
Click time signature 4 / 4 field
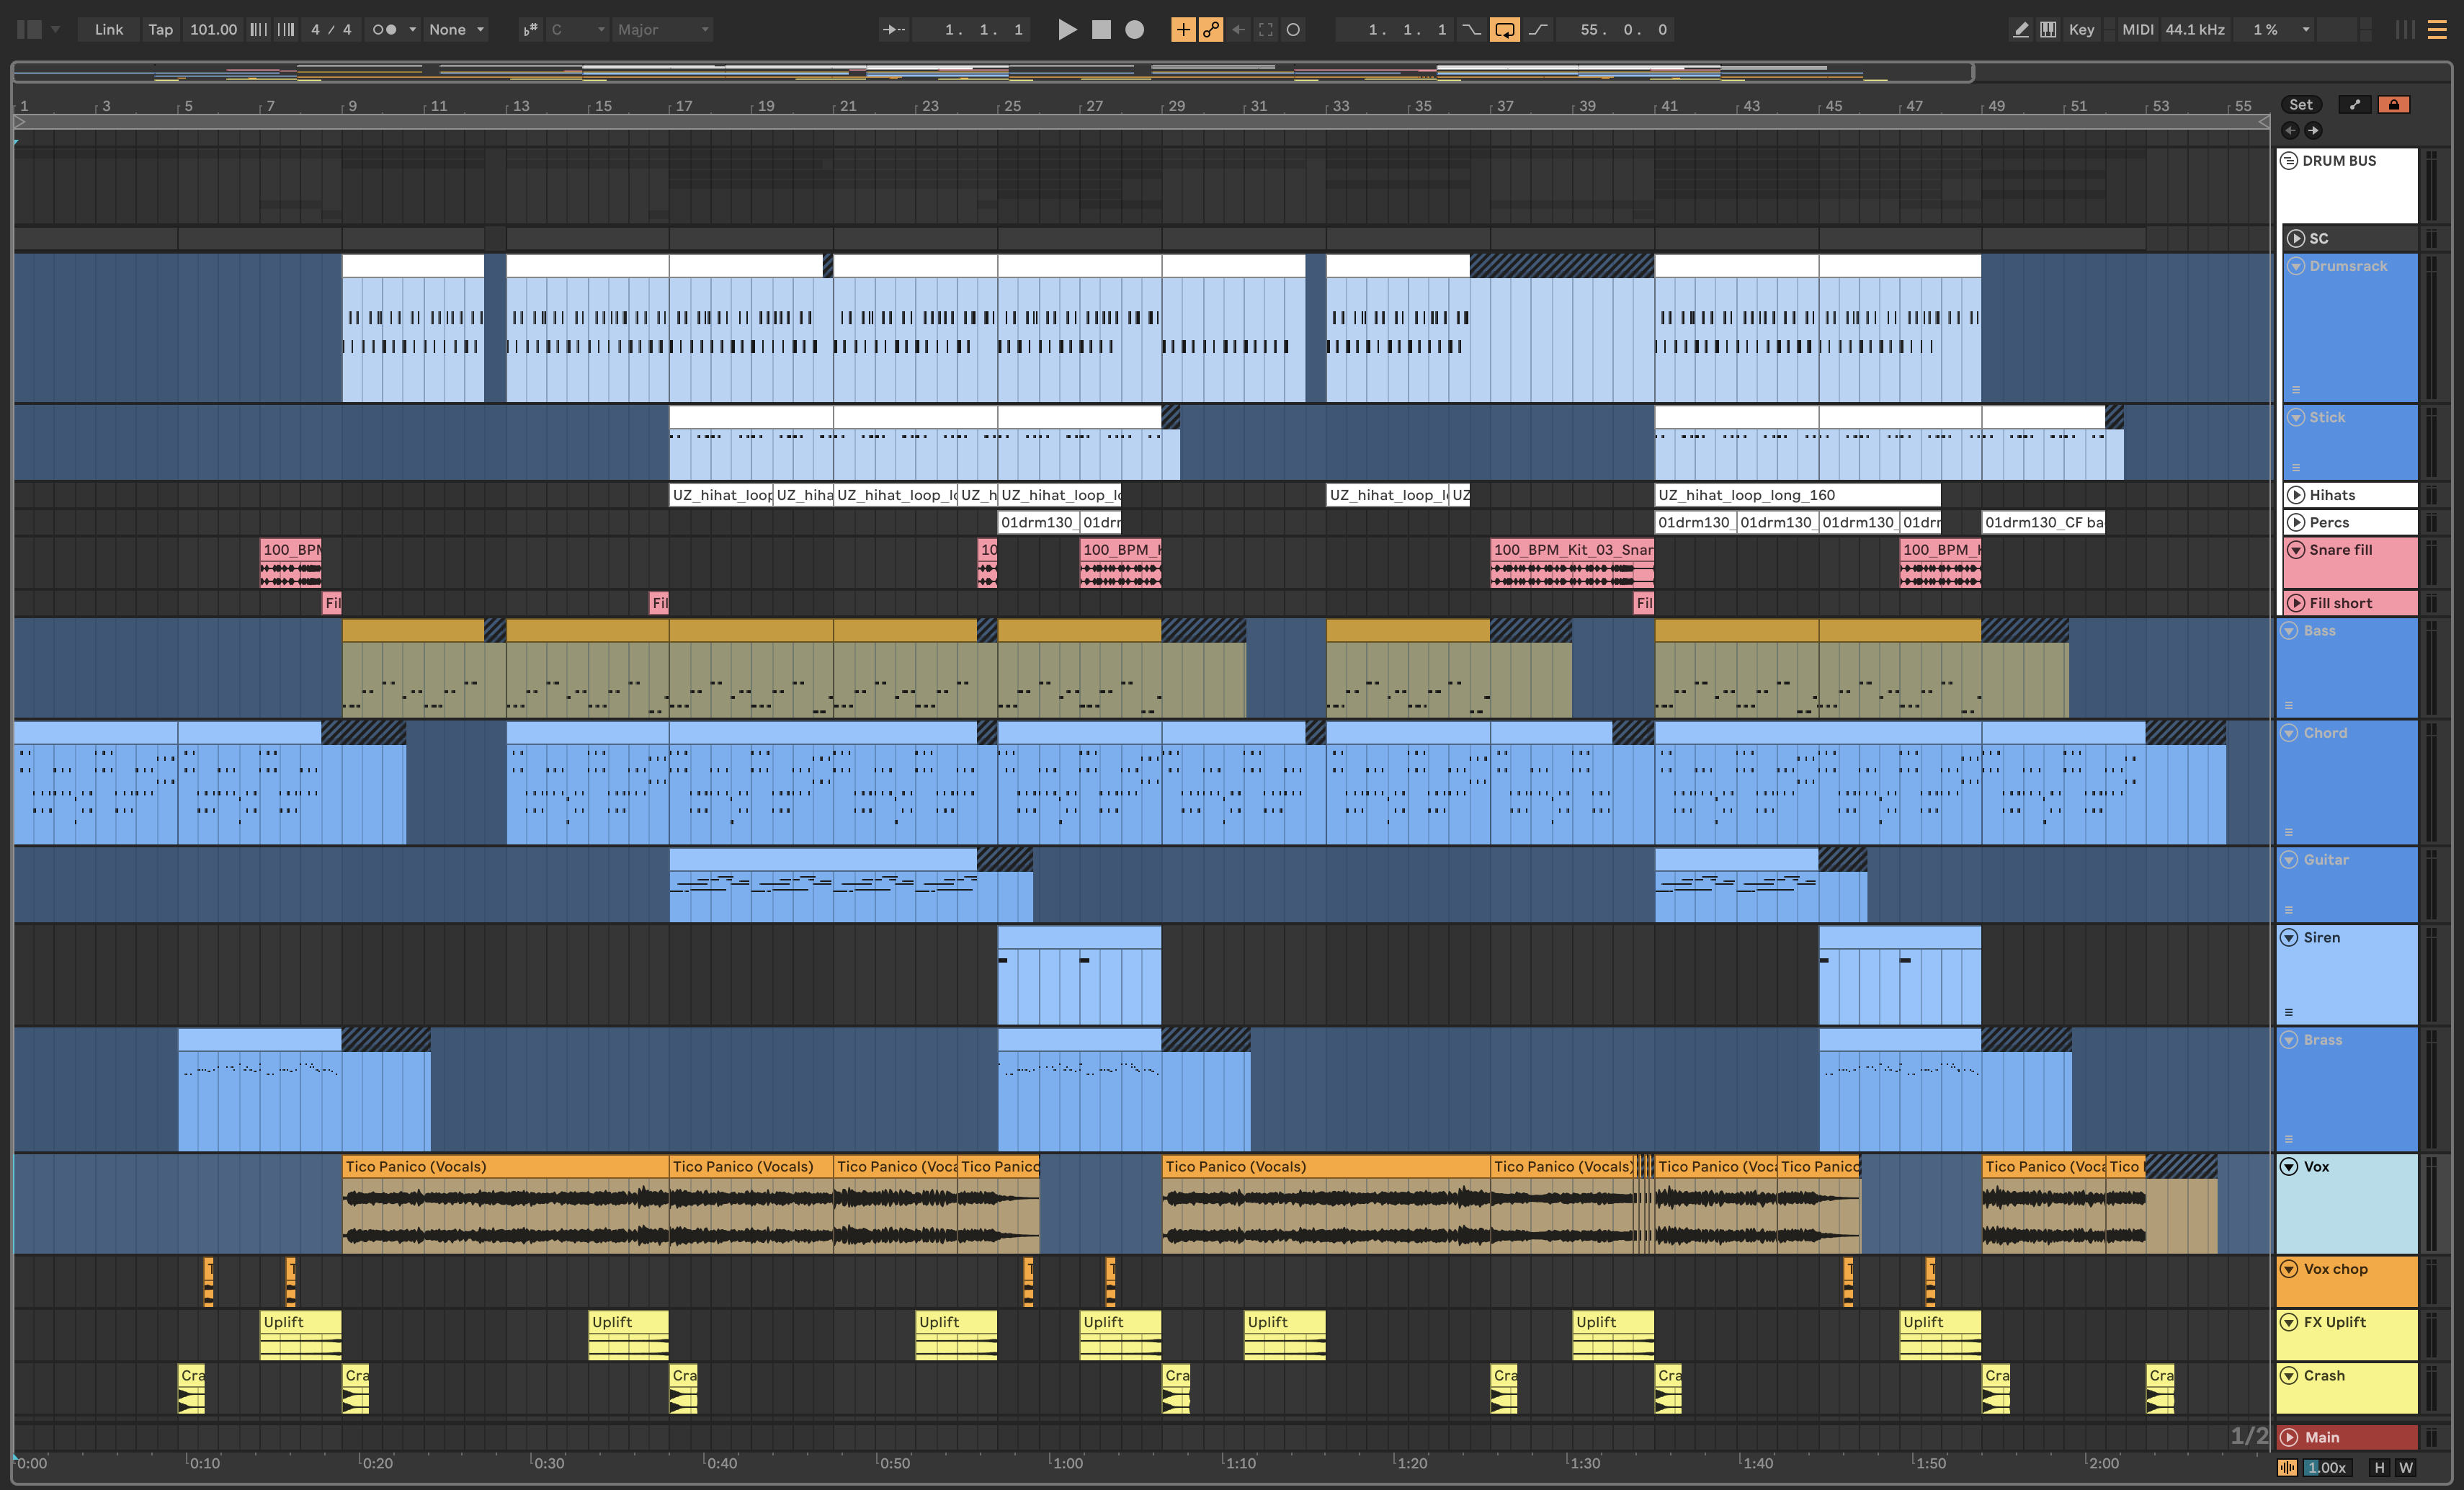(331, 30)
